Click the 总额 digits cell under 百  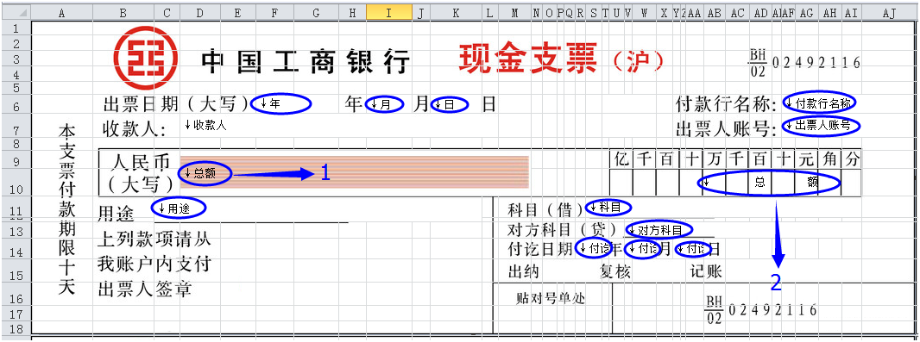coord(759,183)
